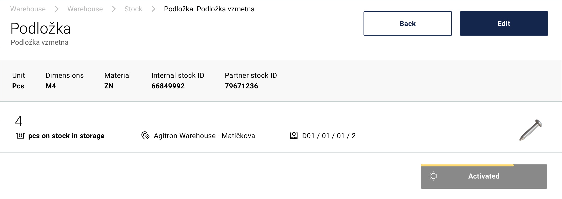Toggle the Activated status button

click(484, 177)
